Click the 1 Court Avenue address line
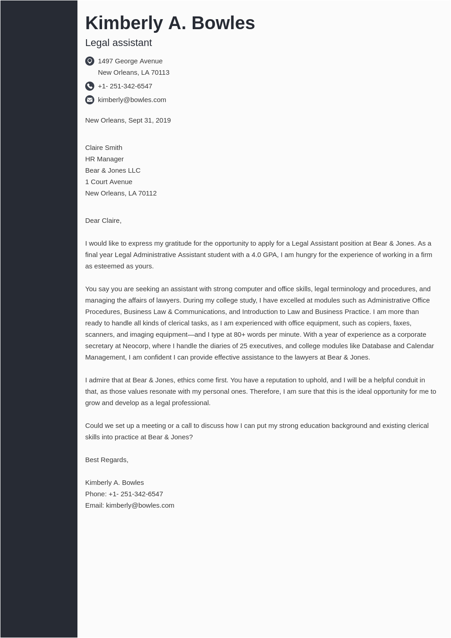451x638 pixels. [x=108, y=182]
